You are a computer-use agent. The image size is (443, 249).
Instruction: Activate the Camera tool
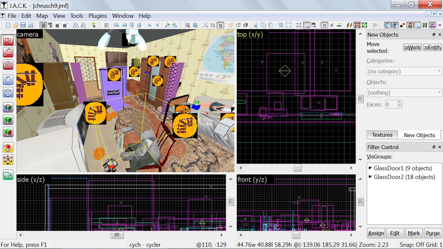[8, 64]
